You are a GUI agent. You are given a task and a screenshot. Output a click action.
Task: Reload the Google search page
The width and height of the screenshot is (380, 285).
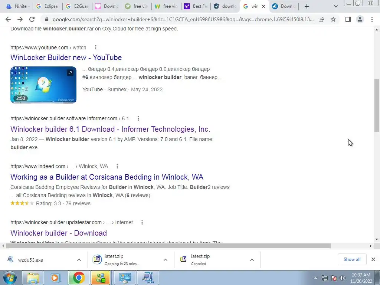tap(32, 19)
